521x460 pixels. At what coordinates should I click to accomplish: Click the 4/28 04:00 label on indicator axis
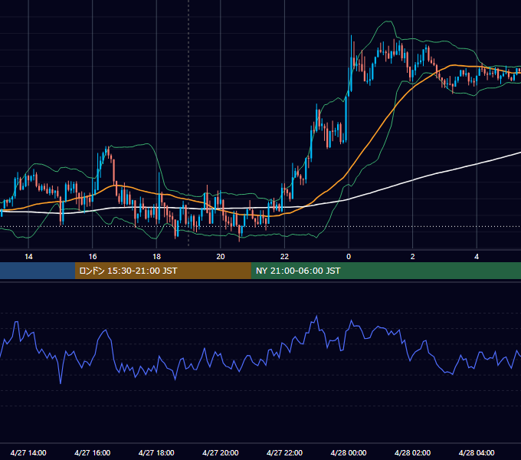pos(477,452)
